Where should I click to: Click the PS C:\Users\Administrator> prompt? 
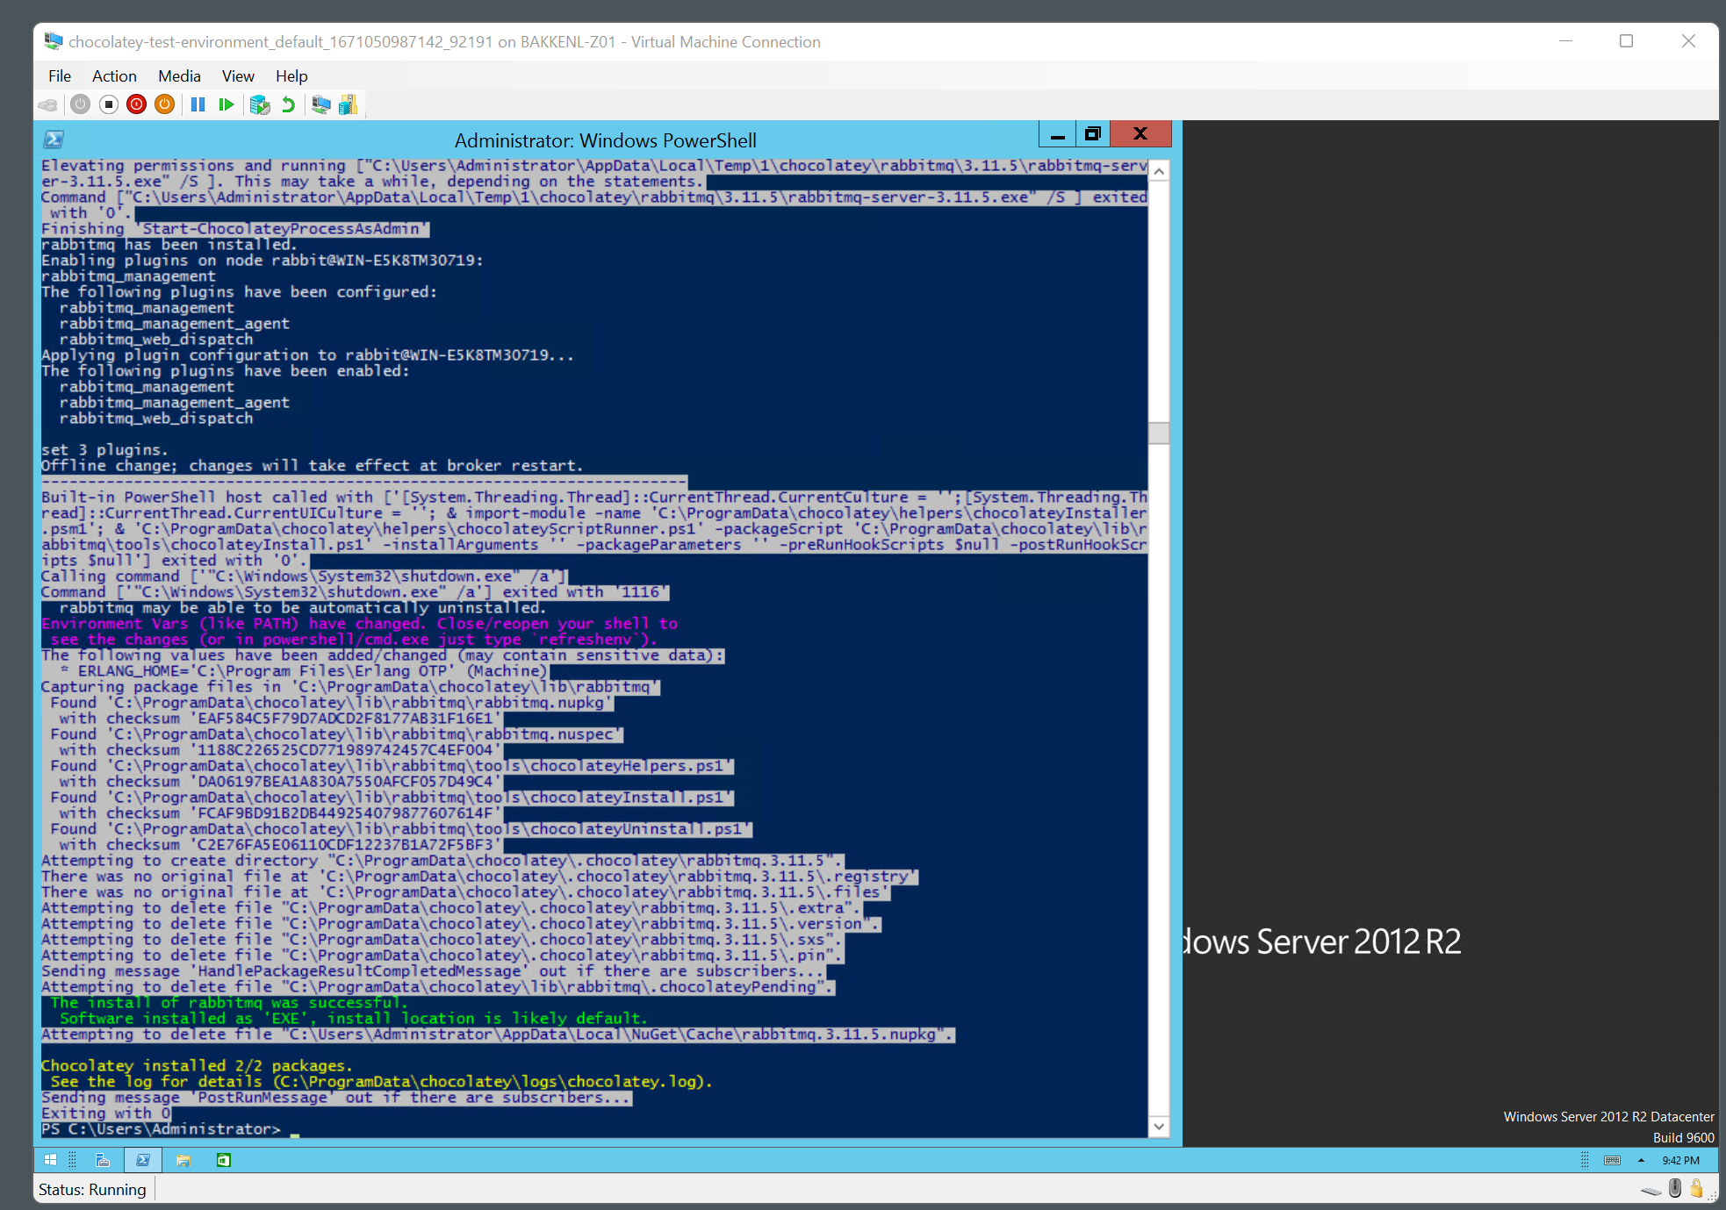(x=162, y=1129)
